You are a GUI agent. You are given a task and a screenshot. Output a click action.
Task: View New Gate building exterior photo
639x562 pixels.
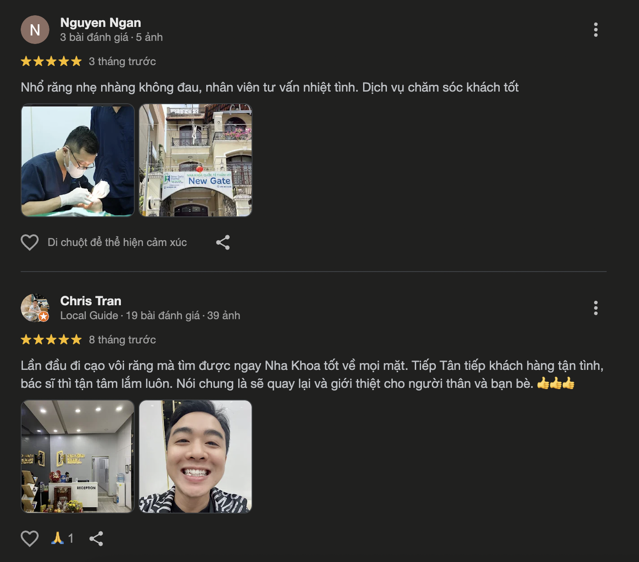point(195,160)
